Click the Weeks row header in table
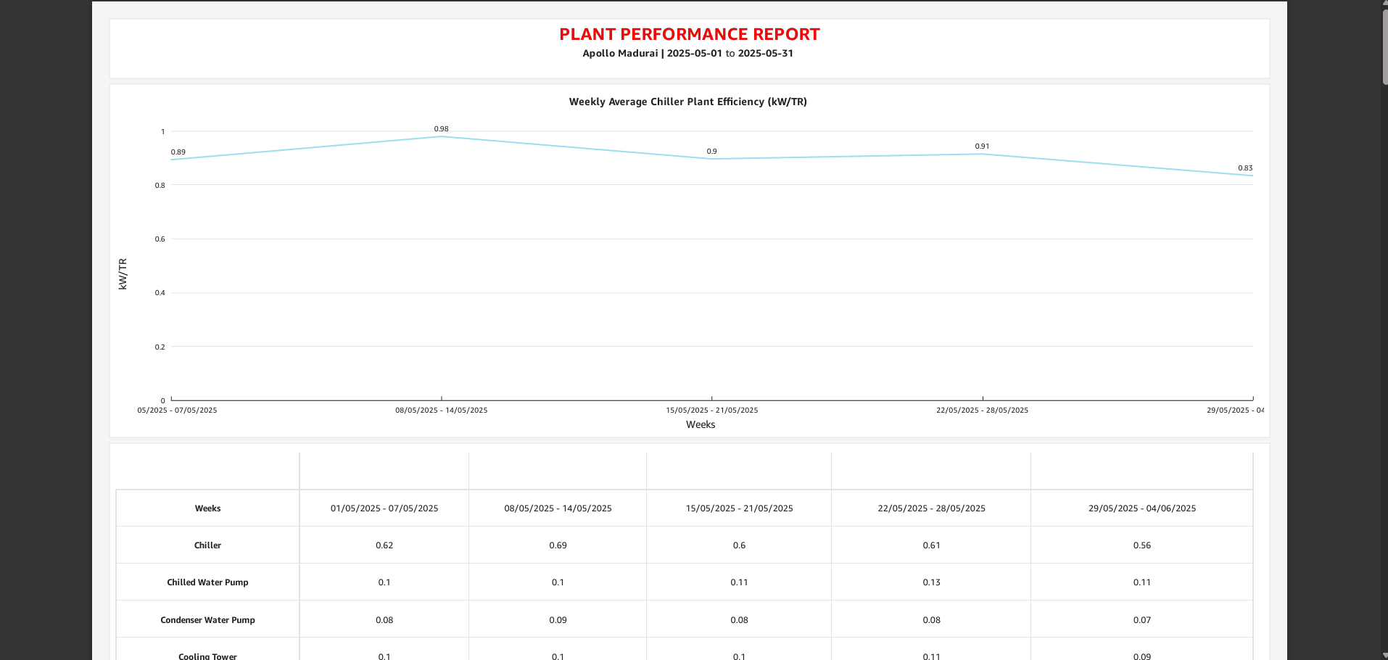Image resolution: width=1388 pixels, height=660 pixels. tap(207, 508)
